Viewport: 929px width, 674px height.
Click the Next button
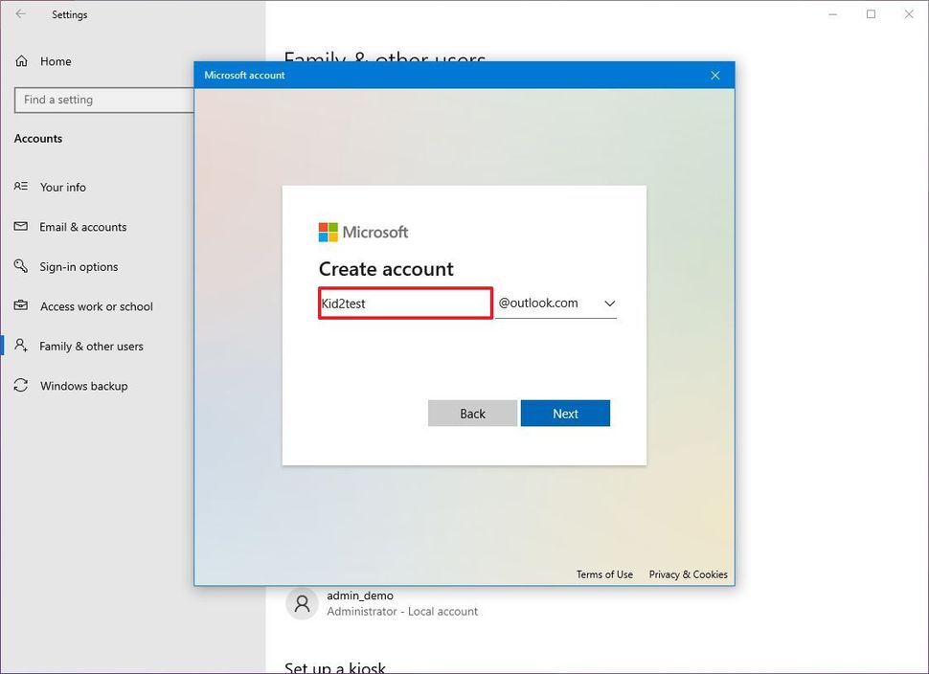coord(565,414)
